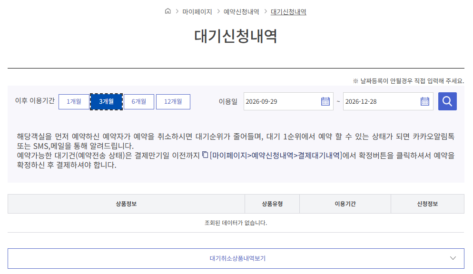Click the magnifier search button
This screenshot has height=274, width=473.
447,101
